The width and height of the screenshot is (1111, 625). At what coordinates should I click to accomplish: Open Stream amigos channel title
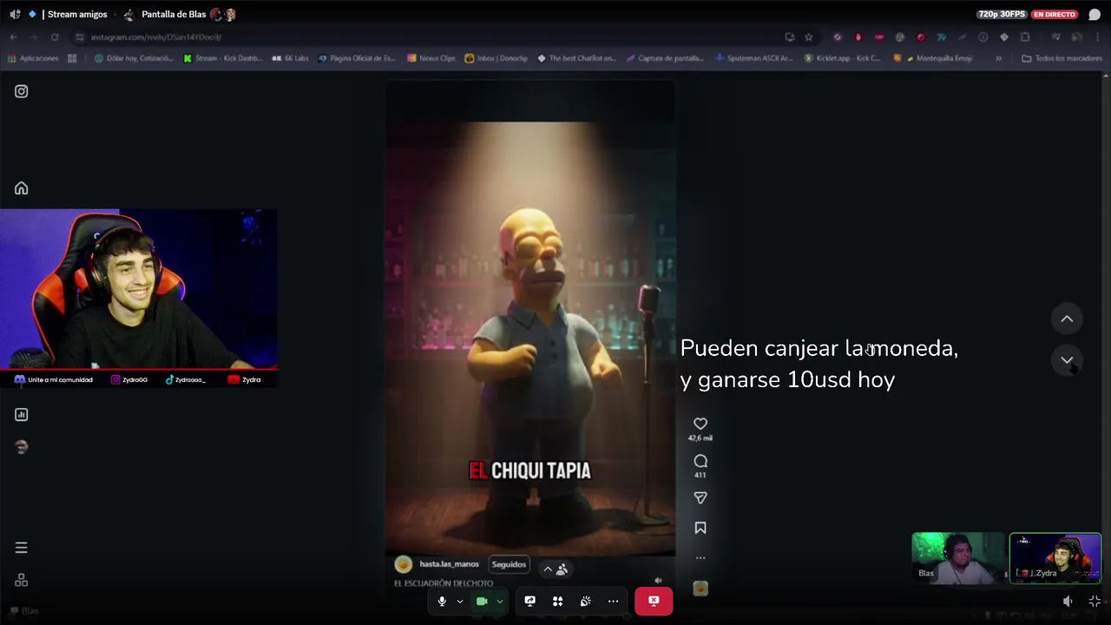coord(77,14)
